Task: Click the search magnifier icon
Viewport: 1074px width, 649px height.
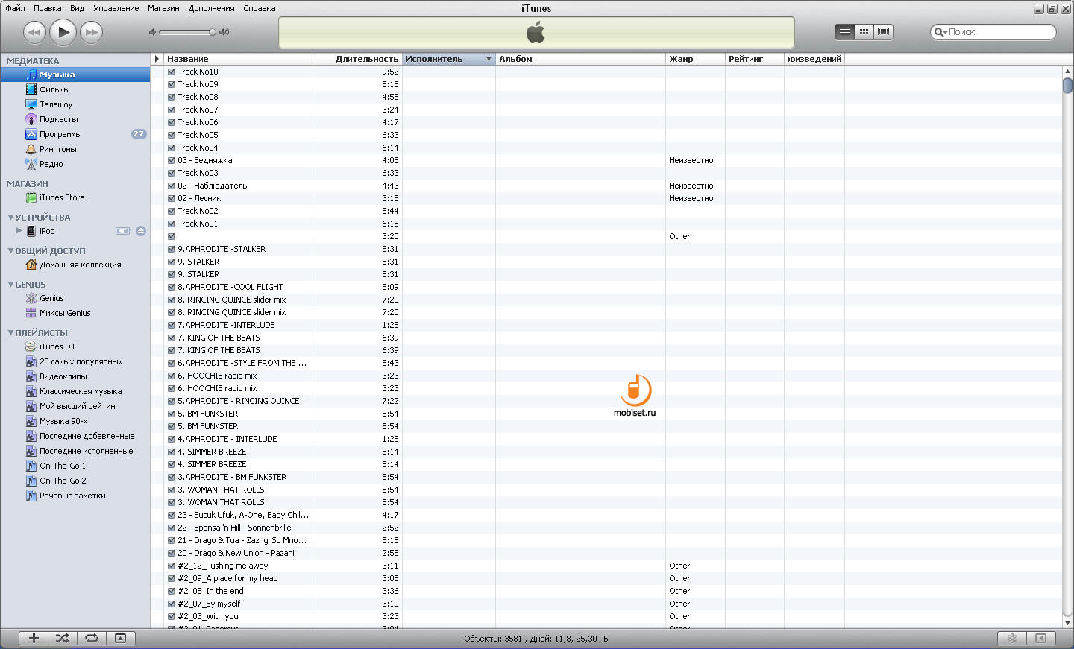Action: point(940,32)
